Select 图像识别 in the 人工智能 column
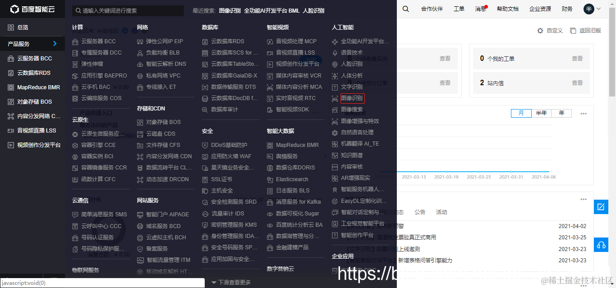 [x=353, y=98]
